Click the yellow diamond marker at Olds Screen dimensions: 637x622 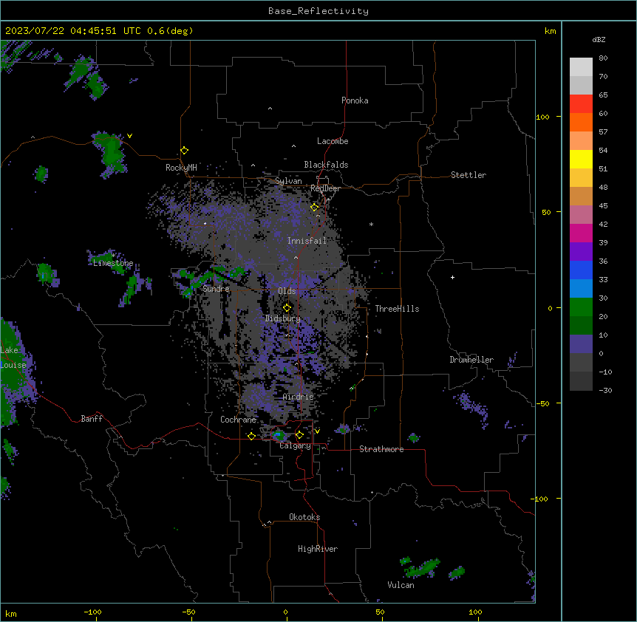[287, 308]
